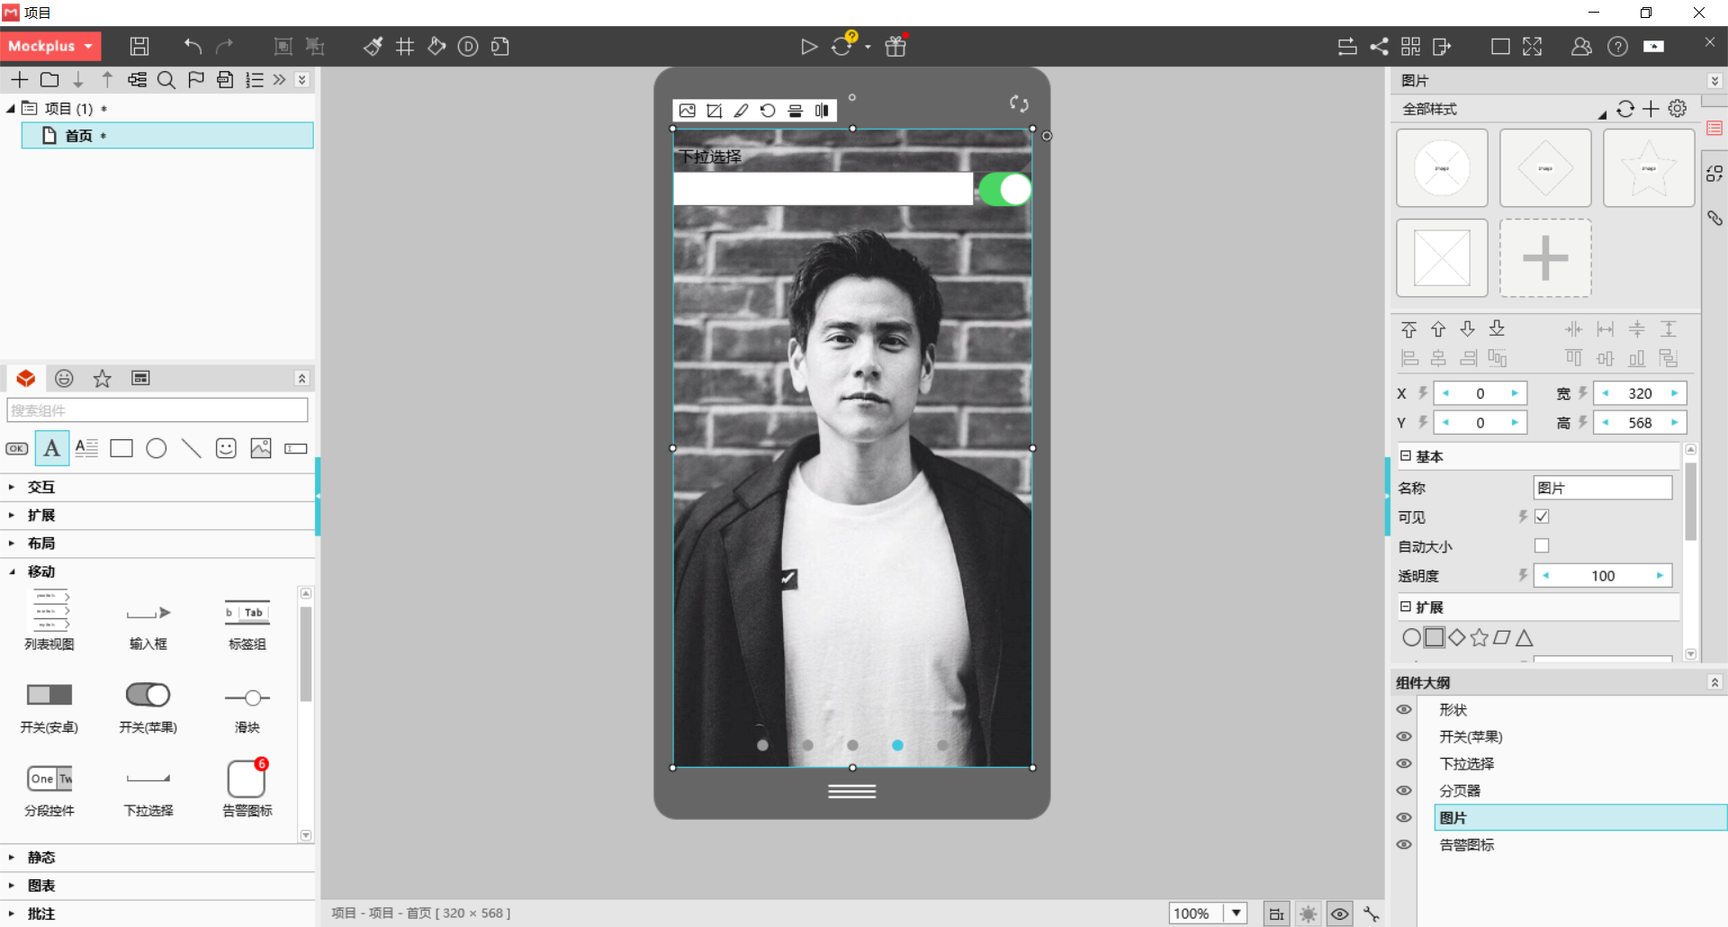1728x927 pixels.
Task: Add a new style with plus tile
Action: click(x=1545, y=258)
